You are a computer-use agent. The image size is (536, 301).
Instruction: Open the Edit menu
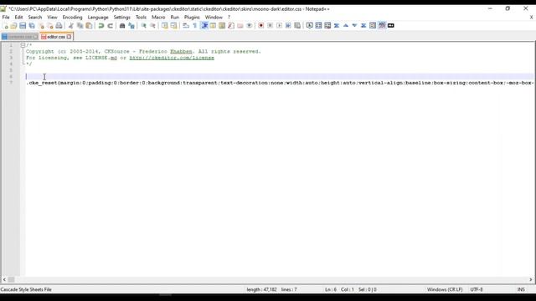coord(18,17)
